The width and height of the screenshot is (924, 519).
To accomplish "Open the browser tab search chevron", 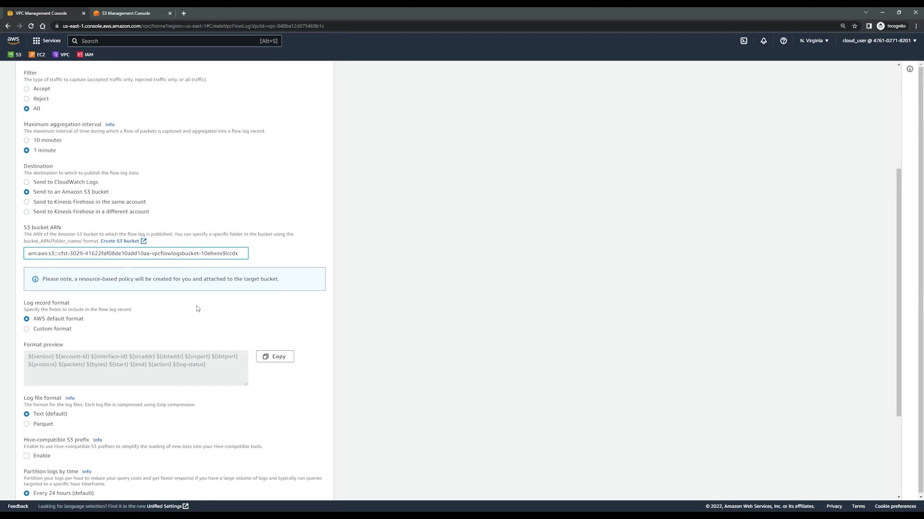I will pos(865,12).
